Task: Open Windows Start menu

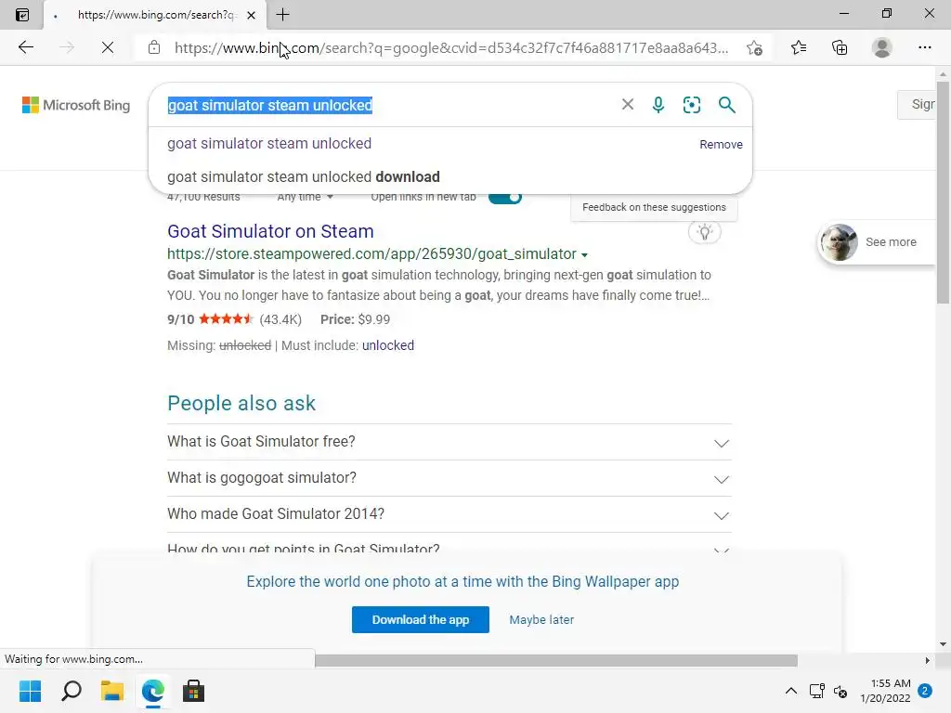Action: coord(30,691)
